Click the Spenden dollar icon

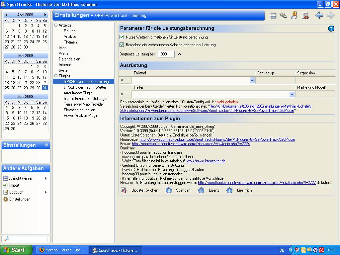[x=169, y=190]
